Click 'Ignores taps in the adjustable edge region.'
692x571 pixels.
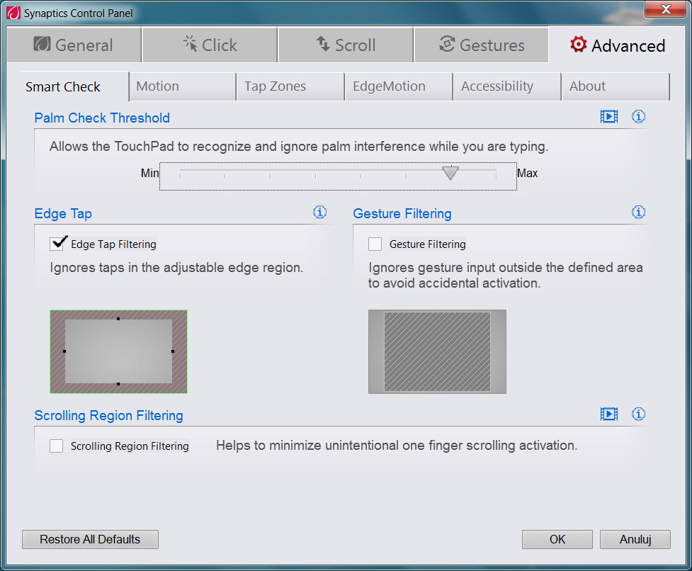[176, 268]
